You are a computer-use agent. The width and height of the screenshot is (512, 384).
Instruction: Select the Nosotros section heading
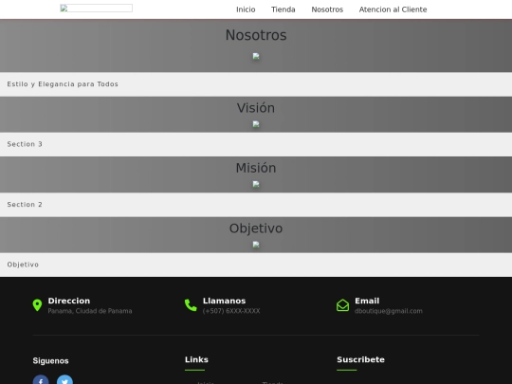(256, 35)
